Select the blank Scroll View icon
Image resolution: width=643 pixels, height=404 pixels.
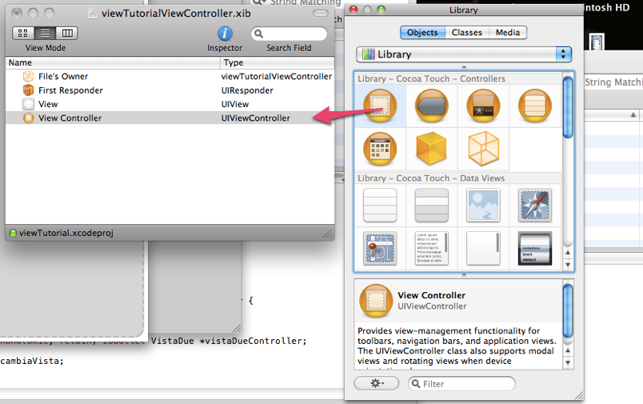click(x=484, y=249)
